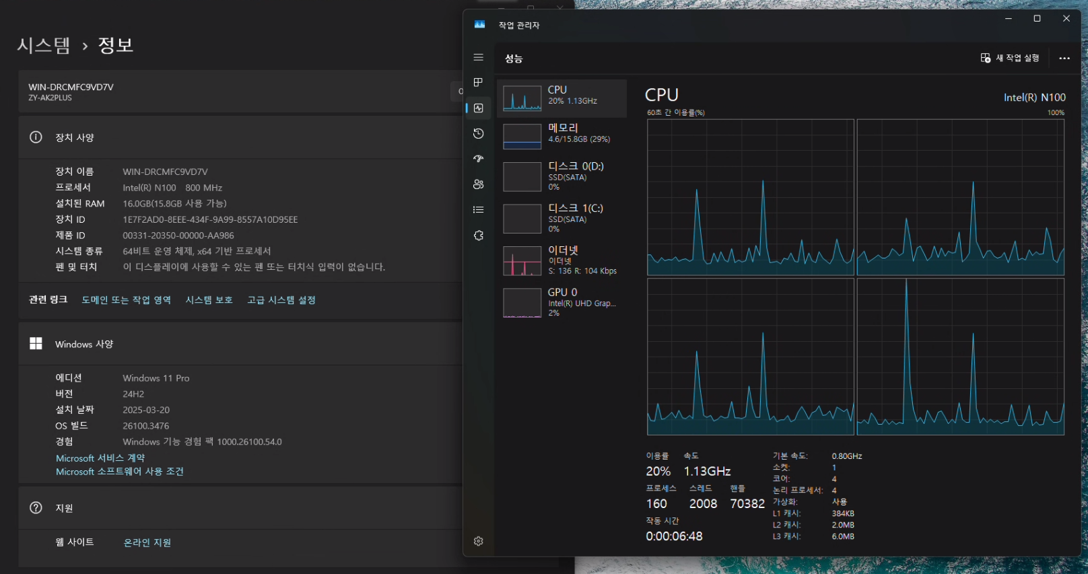Click the CPU mini graph thumbnail

pos(522,98)
